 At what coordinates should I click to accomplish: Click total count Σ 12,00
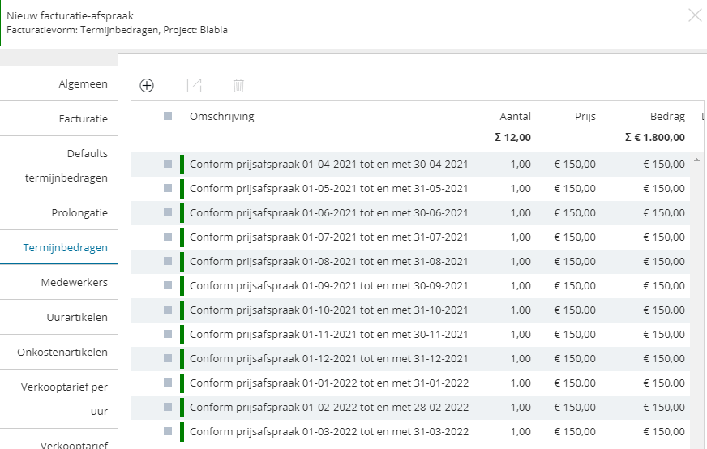(x=512, y=138)
